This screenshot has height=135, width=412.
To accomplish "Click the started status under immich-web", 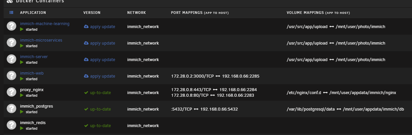I will tap(29, 79).
